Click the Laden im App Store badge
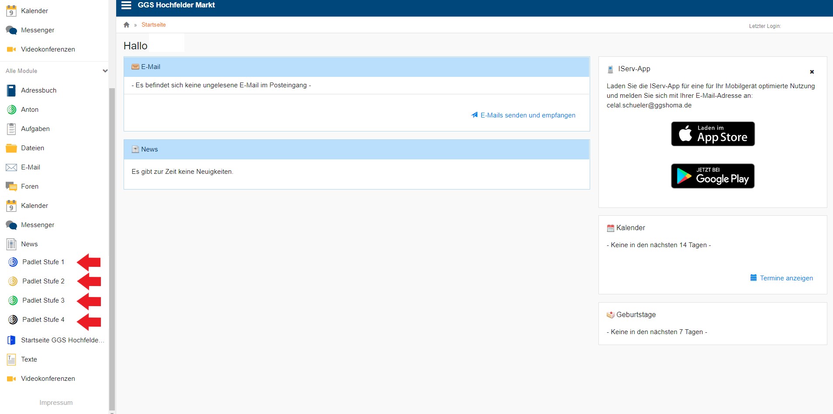The height and width of the screenshot is (414, 833). pyautogui.click(x=713, y=134)
